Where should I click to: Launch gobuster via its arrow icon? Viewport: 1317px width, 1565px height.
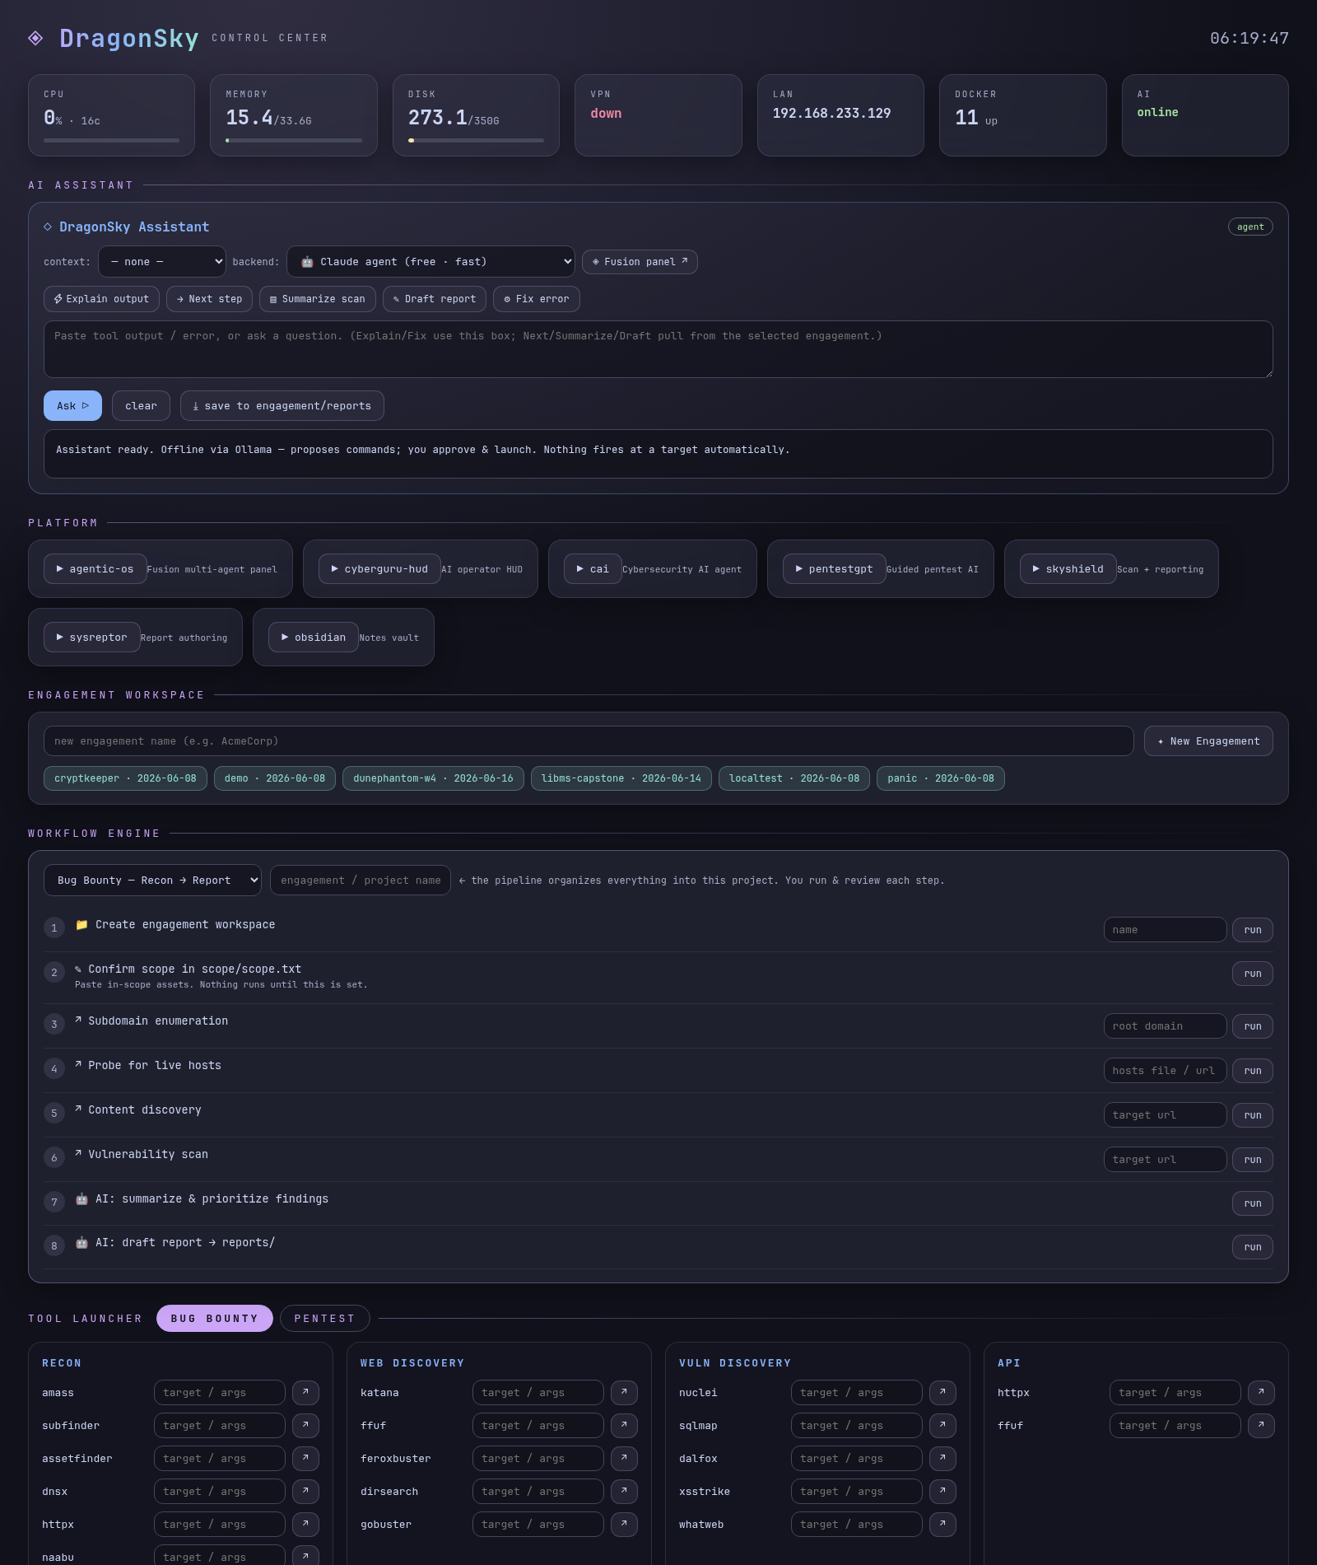(x=624, y=1524)
